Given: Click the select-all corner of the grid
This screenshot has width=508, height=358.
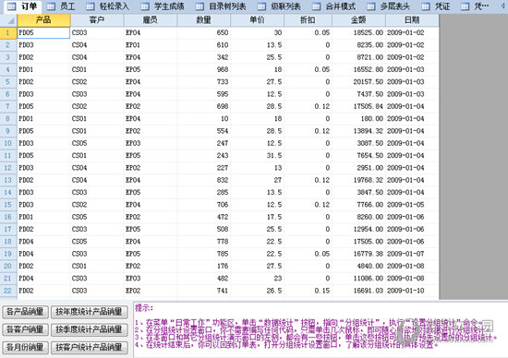Looking at the screenshot, I should pyautogui.click(x=8, y=20).
